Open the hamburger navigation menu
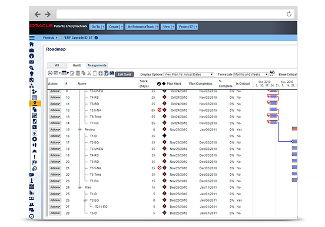The image size is (325, 227). coord(32,38)
